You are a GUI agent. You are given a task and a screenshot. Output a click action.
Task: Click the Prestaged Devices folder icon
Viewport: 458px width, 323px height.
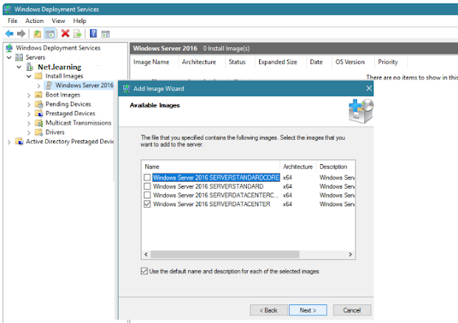pyautogui.click(x=39, y=113)
